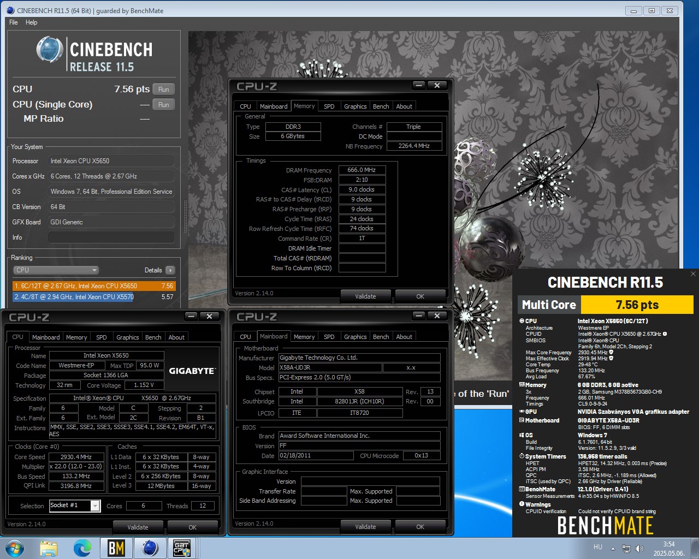Open Bench tab in bottom-left CPU-Z window
699x559 pixels.
click(x=153, y=337)
